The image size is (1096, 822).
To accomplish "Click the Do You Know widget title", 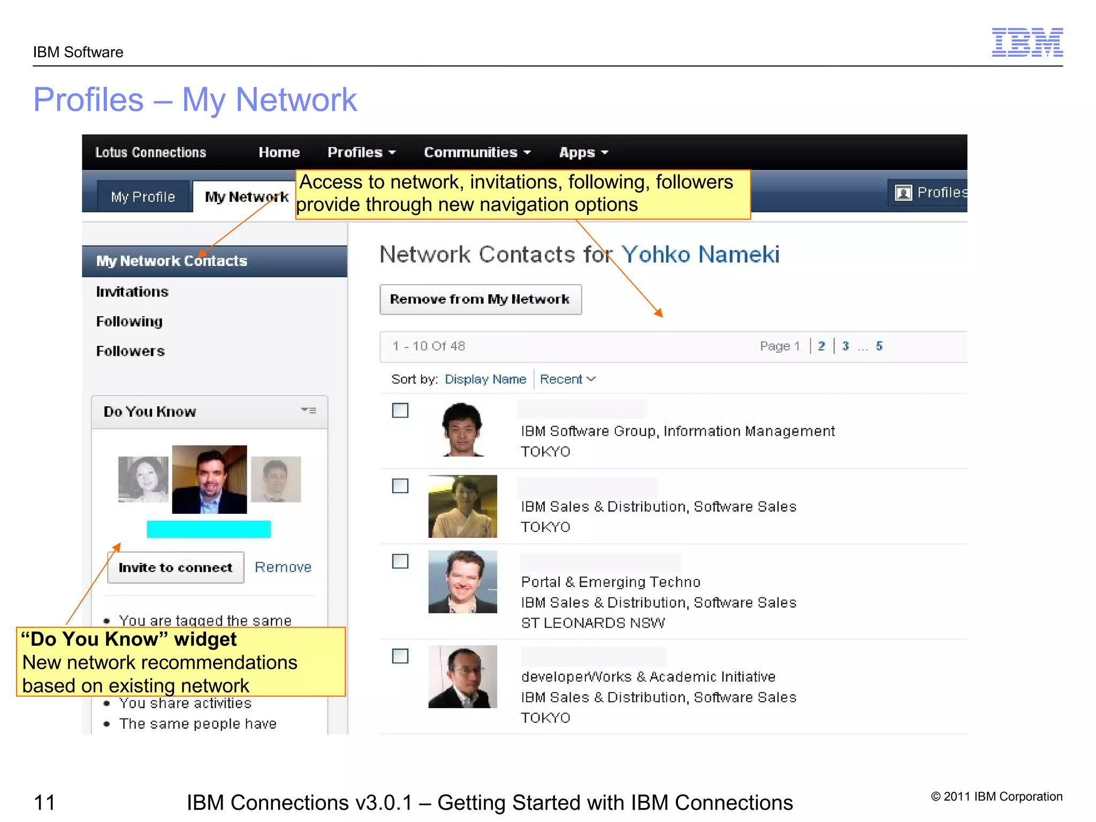I will pos(150,412).
